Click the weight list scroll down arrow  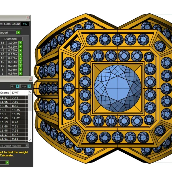tap(30, 140)
